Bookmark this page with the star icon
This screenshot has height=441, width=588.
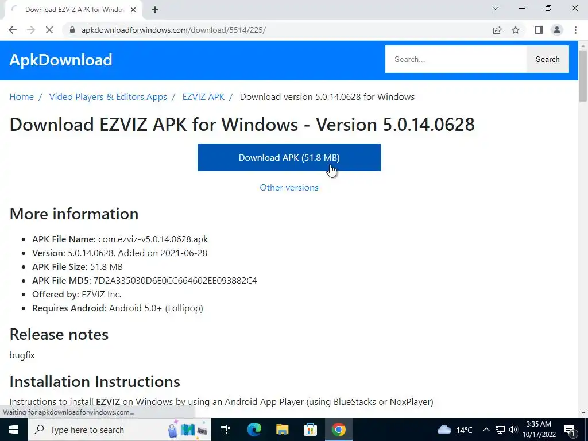tap(516, 30)
